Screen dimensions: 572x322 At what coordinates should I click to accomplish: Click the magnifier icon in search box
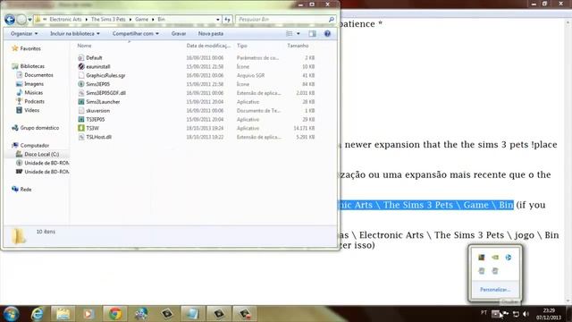(332, 20)
